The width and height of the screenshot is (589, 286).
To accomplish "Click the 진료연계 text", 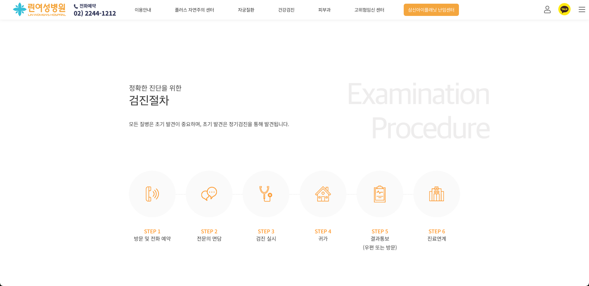I will (437, 239).
